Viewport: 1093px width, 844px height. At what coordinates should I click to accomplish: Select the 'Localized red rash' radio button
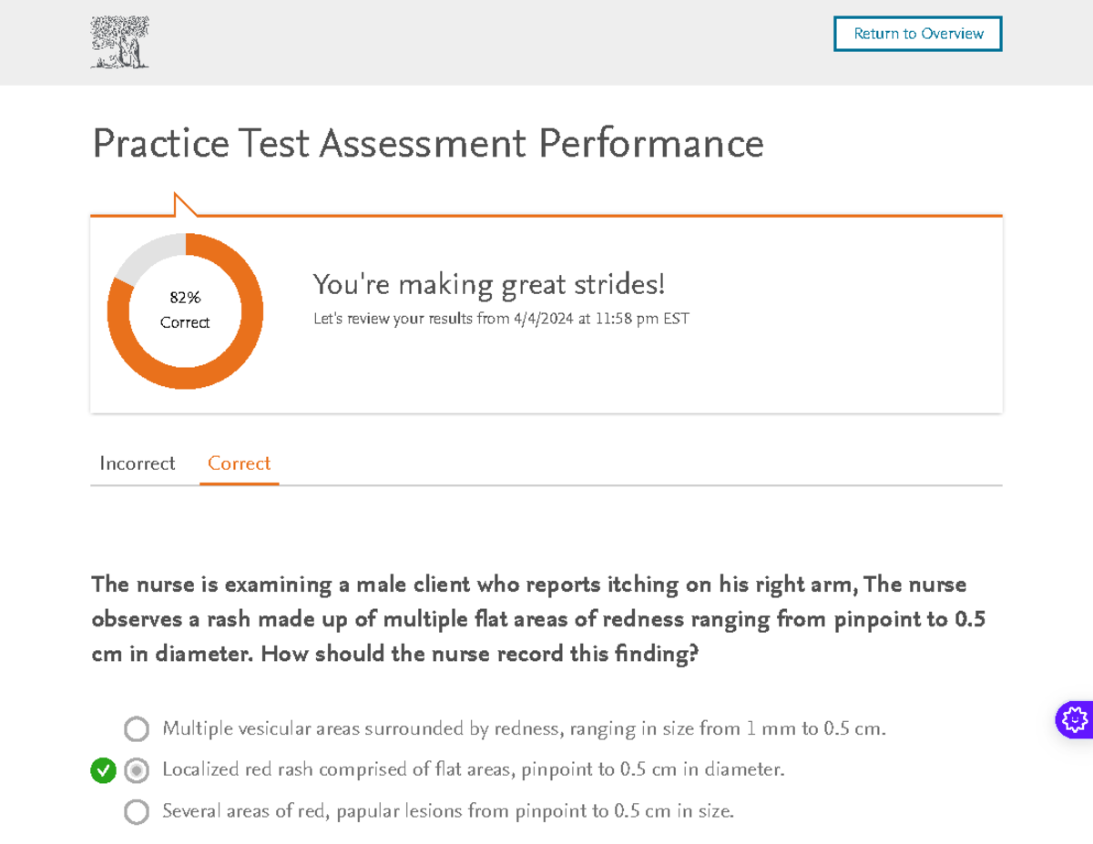click(137, 770)
